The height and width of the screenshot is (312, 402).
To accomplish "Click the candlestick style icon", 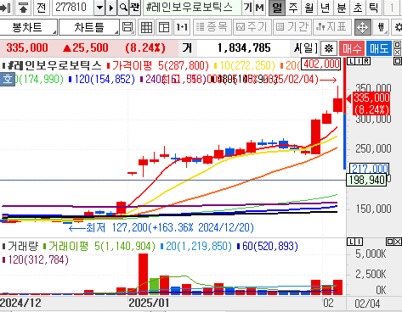I will (381, 27).
